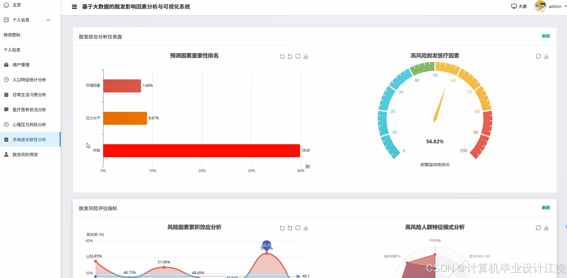Download 预测因素重要性排名 chart as image
This screenshot has width=567, height=278.
coord(306,57)
